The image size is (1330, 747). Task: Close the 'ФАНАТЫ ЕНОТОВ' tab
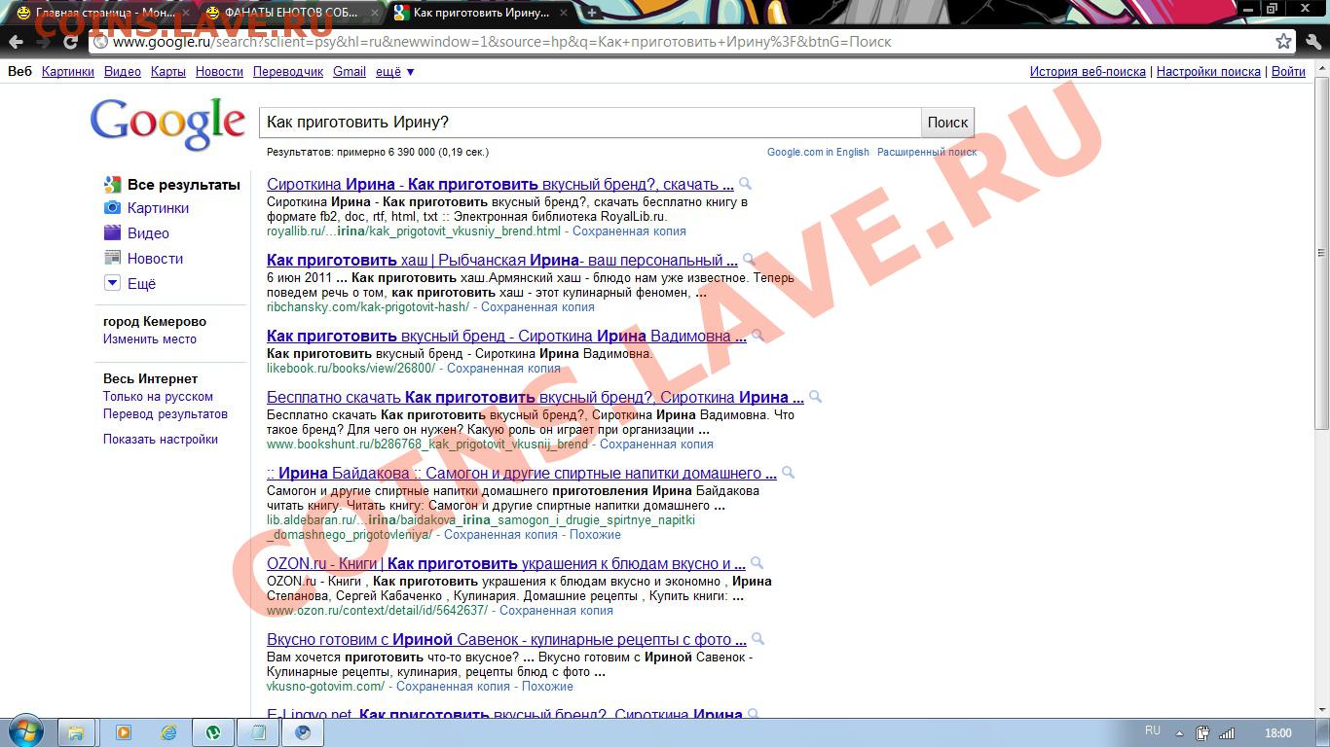coord(374,13)
